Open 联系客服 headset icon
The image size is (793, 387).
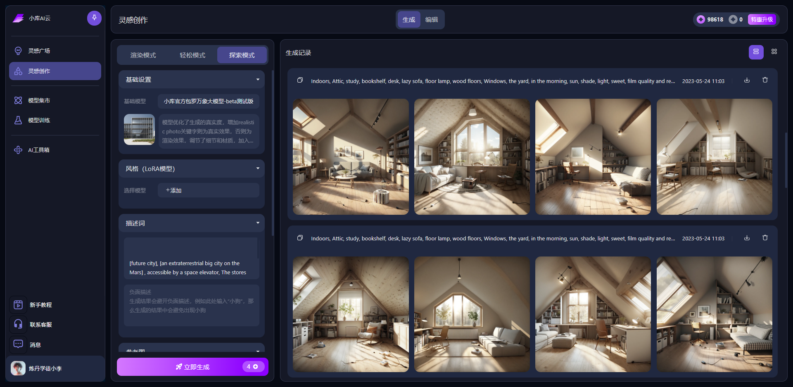click(x=18, y=324)
